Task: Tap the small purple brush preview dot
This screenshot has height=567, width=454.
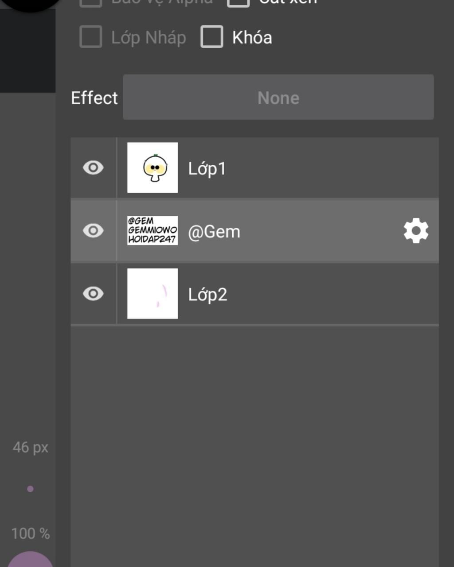Action: pyautogui.click(x=30, y=489)
